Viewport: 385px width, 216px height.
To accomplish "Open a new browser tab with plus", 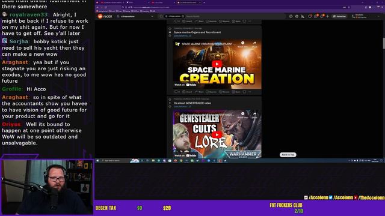I will coord(204,2).
